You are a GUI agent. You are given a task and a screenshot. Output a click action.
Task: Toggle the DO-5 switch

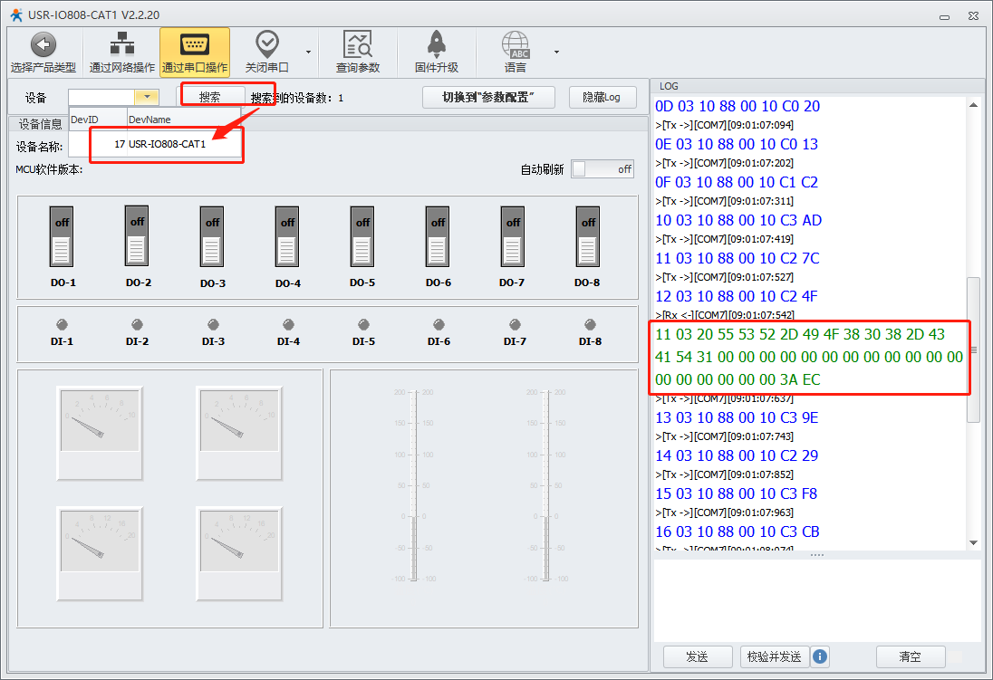362,237
